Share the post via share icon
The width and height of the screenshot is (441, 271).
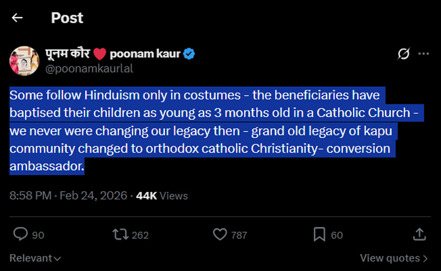(419, 234)
